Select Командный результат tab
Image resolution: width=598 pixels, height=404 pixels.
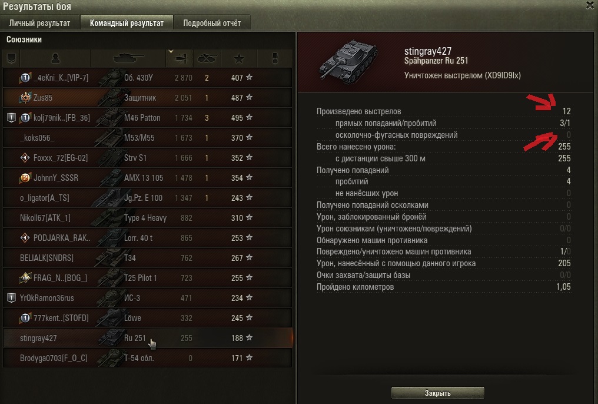click(x=127, y=23)
